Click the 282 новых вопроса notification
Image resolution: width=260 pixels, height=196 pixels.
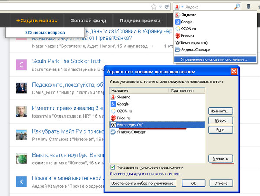click(x=45, y=33)
